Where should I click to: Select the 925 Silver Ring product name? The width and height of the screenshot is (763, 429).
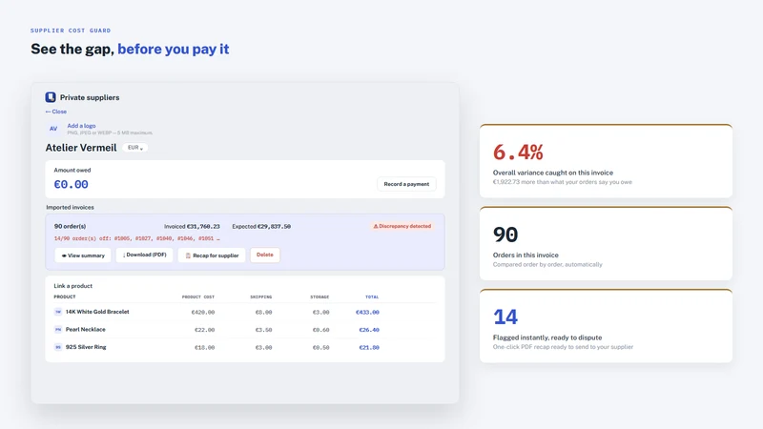tap(86, 347)
